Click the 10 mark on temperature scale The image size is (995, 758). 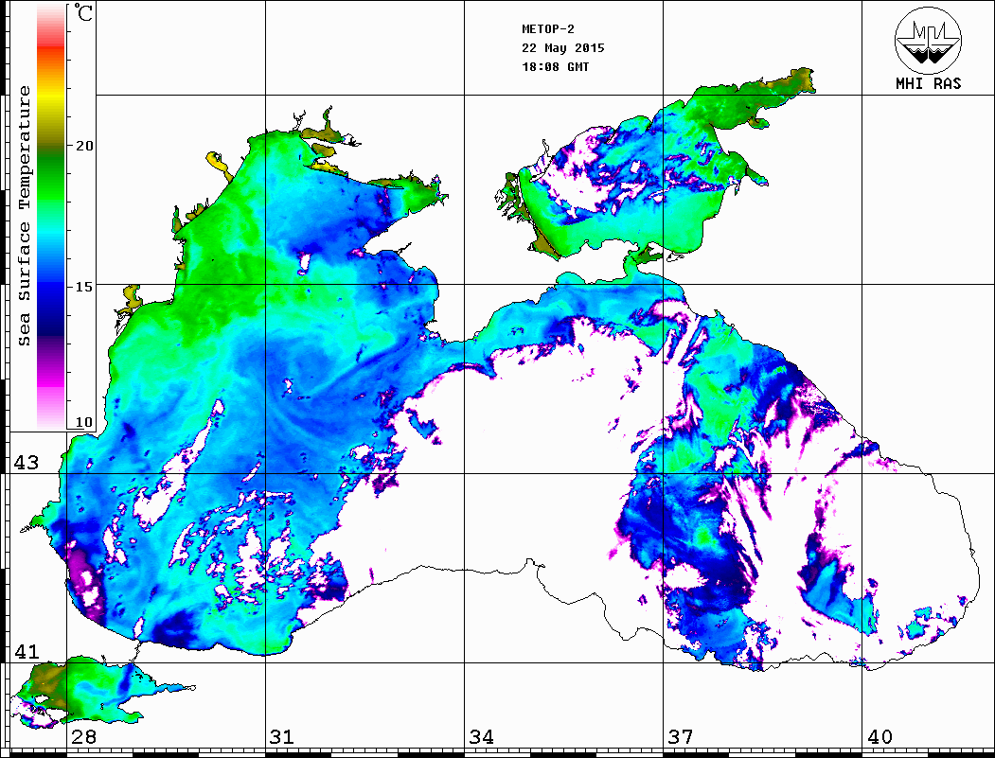[x=83, y=422]
